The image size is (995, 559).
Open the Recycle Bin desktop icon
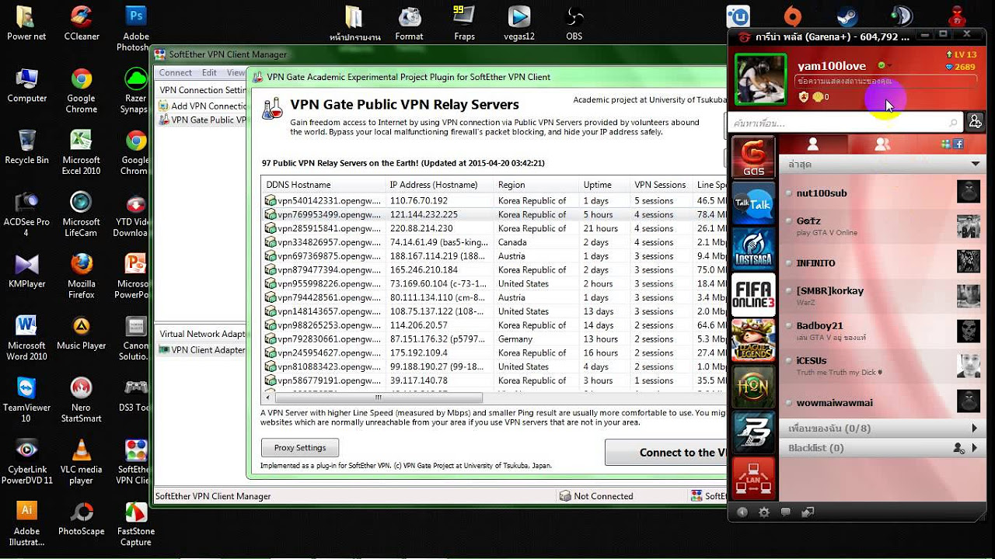[26, 147]
